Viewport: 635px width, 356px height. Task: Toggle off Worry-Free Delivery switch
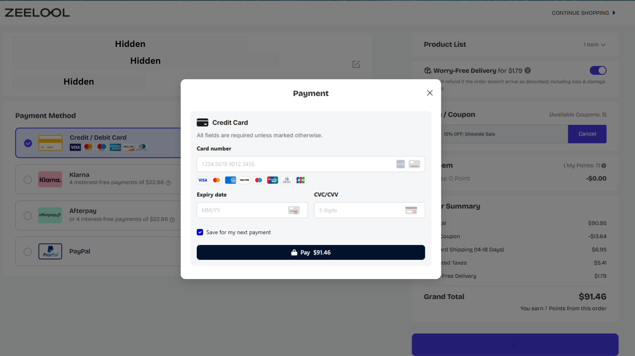pyautogui.click(x=598, y=71)
